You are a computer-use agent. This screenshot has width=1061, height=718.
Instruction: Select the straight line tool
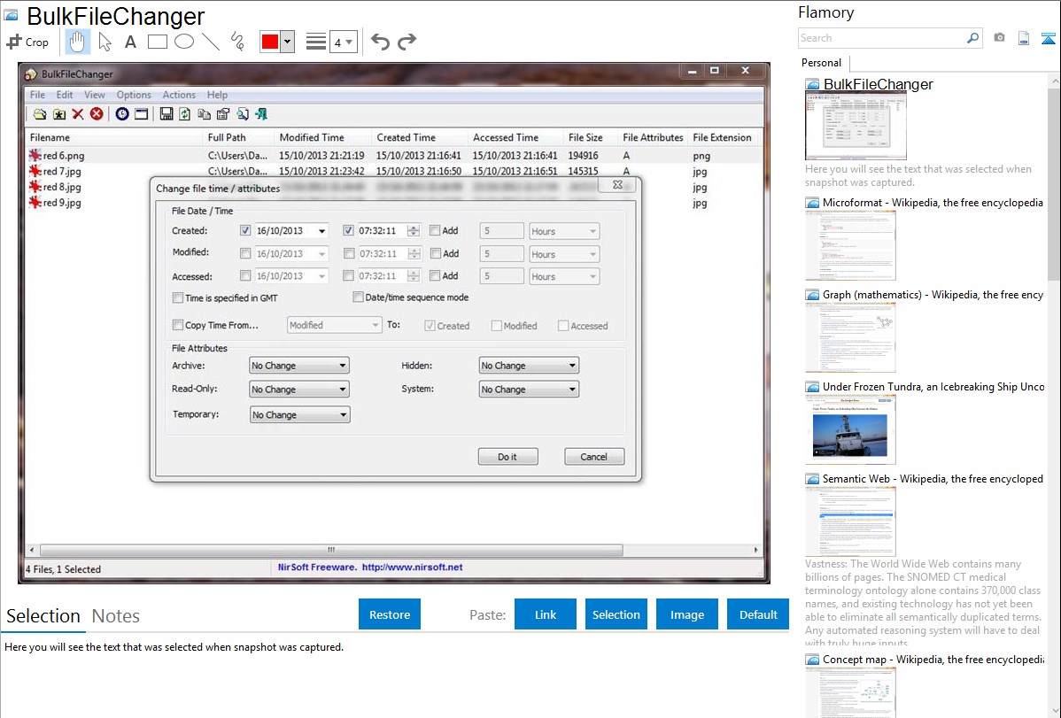pyautogui.click(x=211, y=42)
